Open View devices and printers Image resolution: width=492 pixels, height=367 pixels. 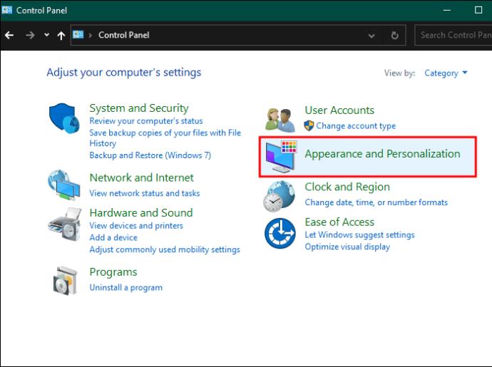click(136, 225)
